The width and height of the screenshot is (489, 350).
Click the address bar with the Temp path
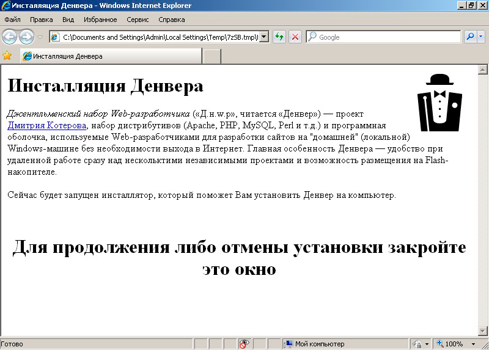coord(159,37)
